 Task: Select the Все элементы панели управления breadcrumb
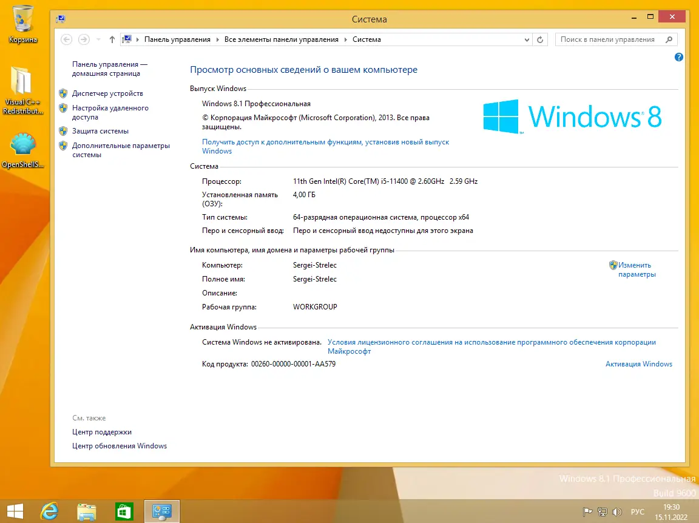[x=282, y=39]
